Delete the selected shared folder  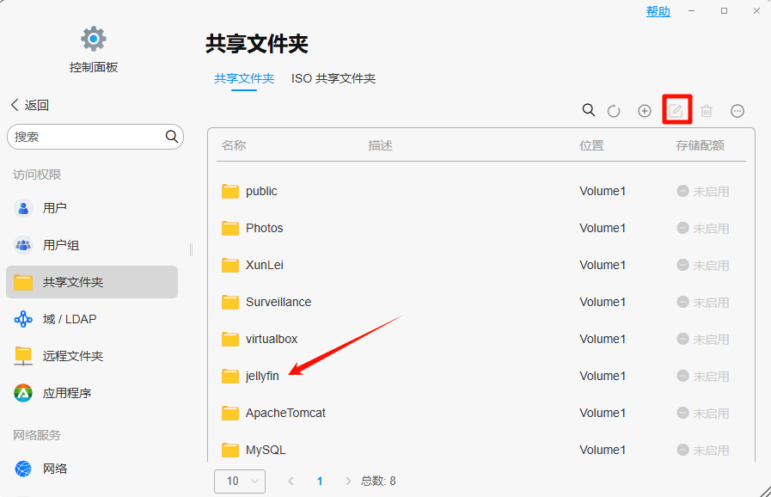coord(707,111)
